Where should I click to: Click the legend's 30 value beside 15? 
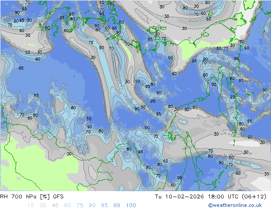pyautogui.click(x=43, y=206)
